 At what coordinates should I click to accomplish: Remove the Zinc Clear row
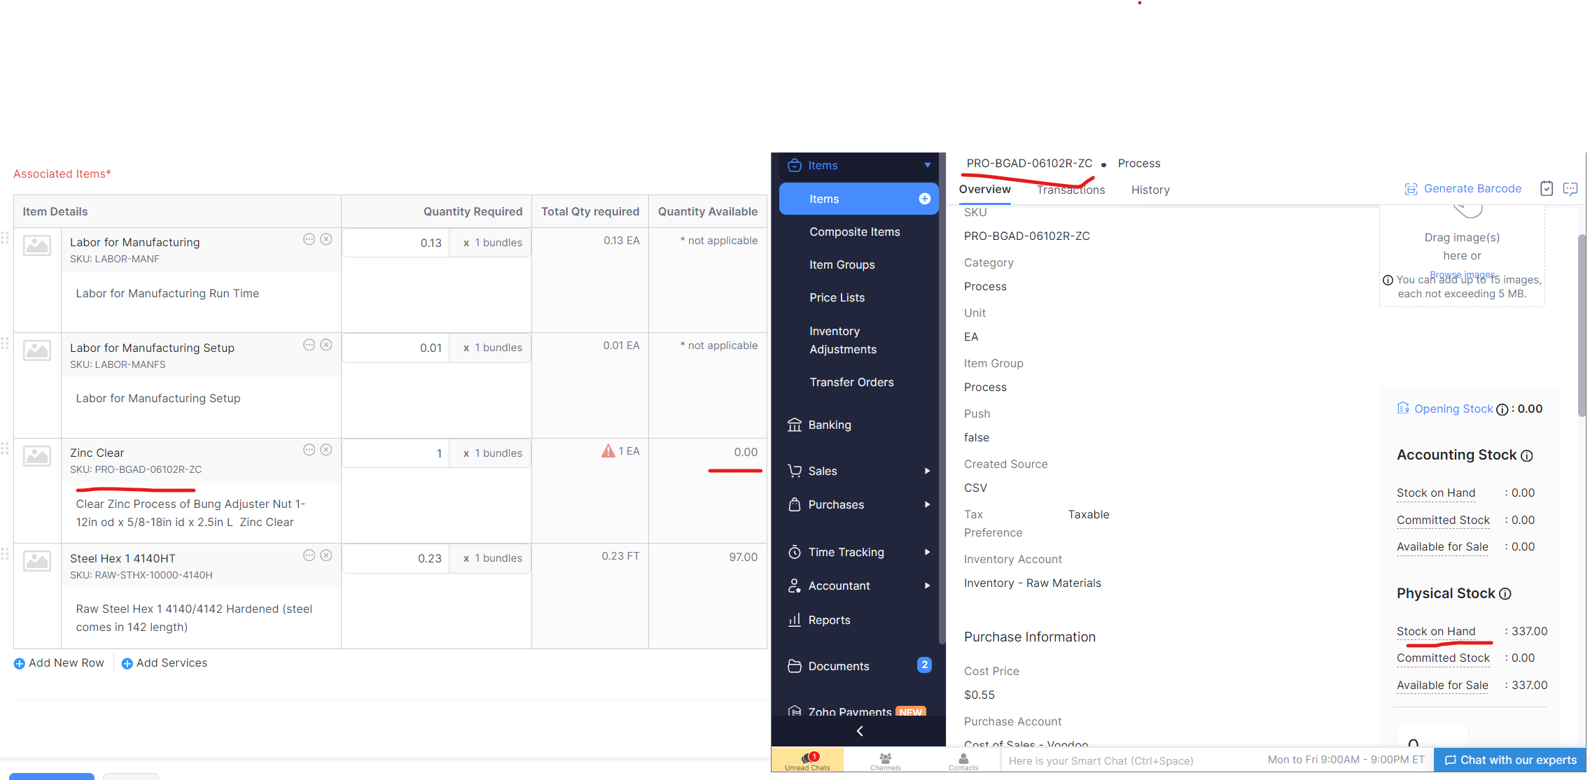coord(326,450)
